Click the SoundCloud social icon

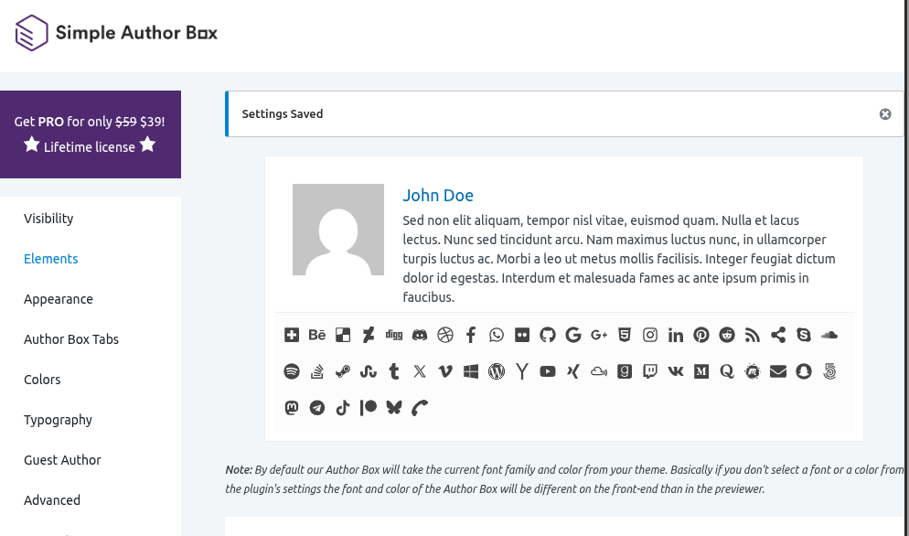829,335
